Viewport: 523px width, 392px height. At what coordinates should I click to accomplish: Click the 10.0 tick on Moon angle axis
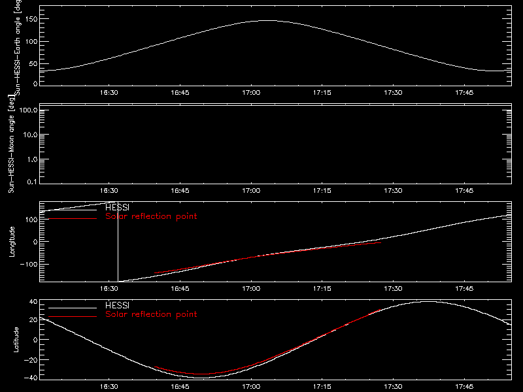point(30,135)
